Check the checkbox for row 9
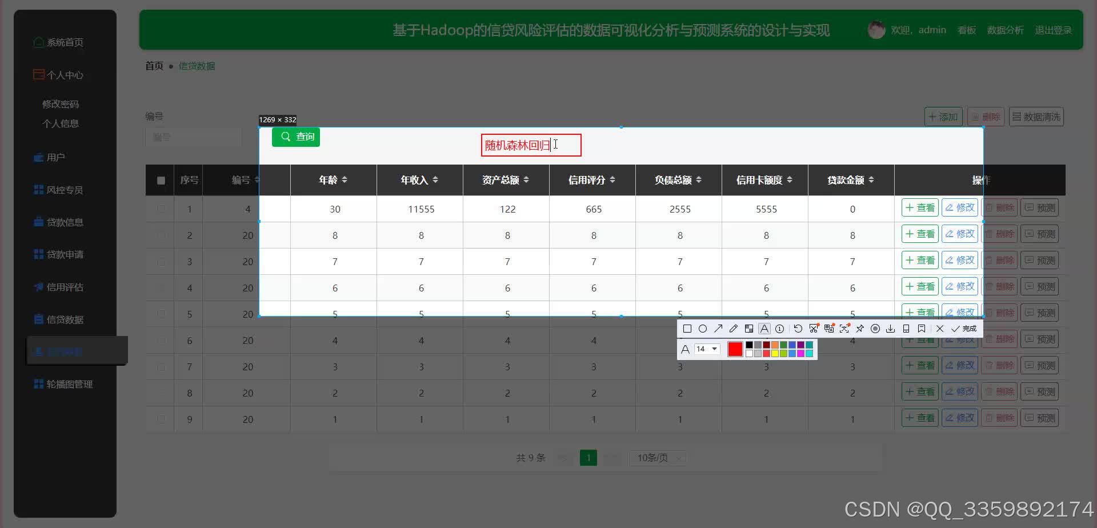The image size is (1097, 528). tap(161, 419)
